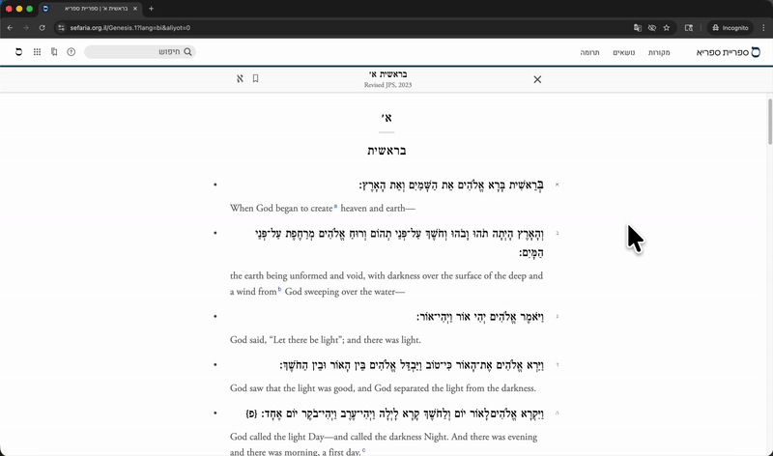Open the help question mark icon
This screenshot has height=456, width=773.
pos(72,51)
